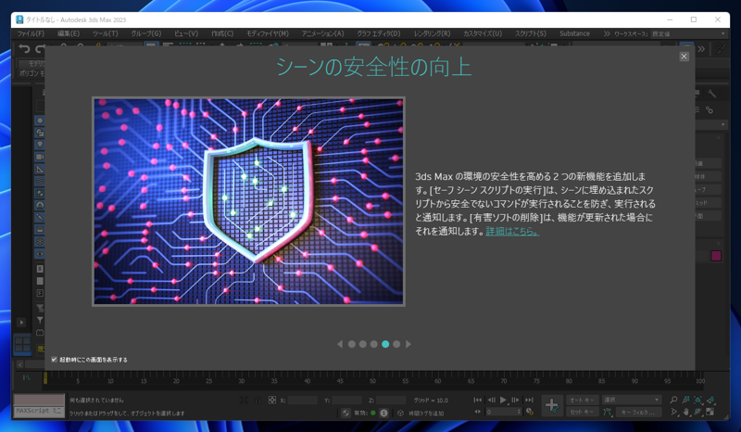Viewport: 741px width, 432px height.
Task: Open the カスタマイズ(U) menu
Action: click(x=483, y=33)
